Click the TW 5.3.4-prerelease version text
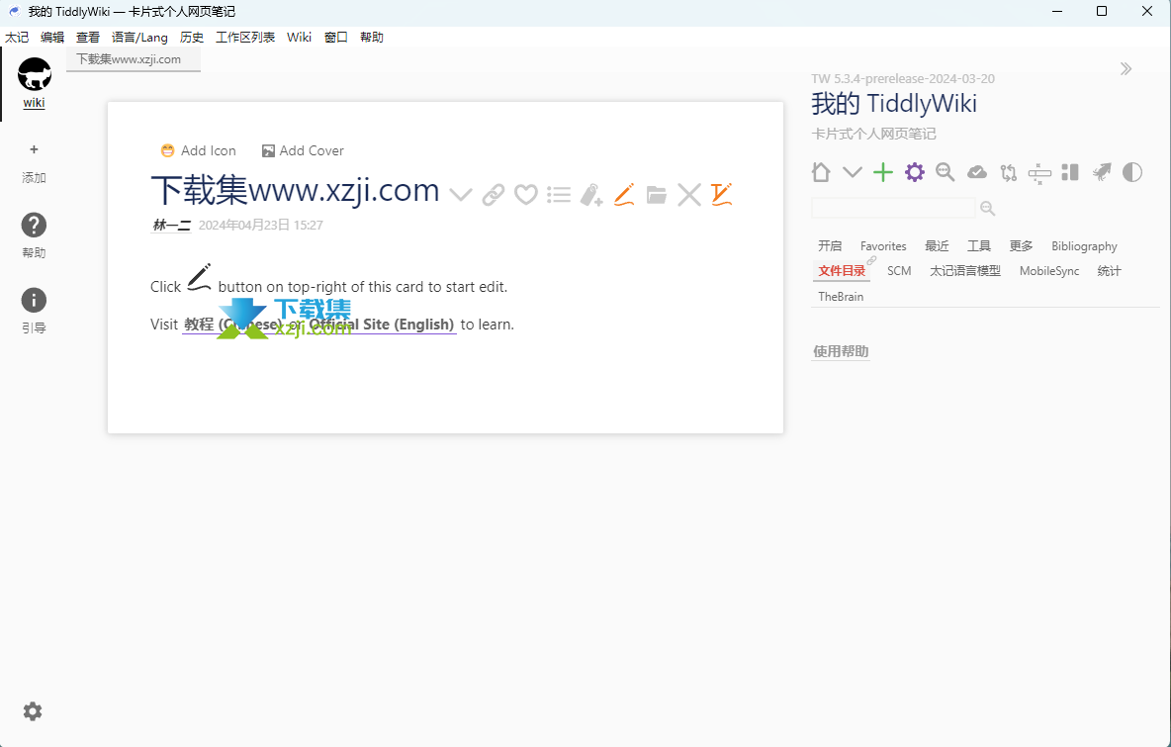The image size is (1171, 747). (903, 78)
